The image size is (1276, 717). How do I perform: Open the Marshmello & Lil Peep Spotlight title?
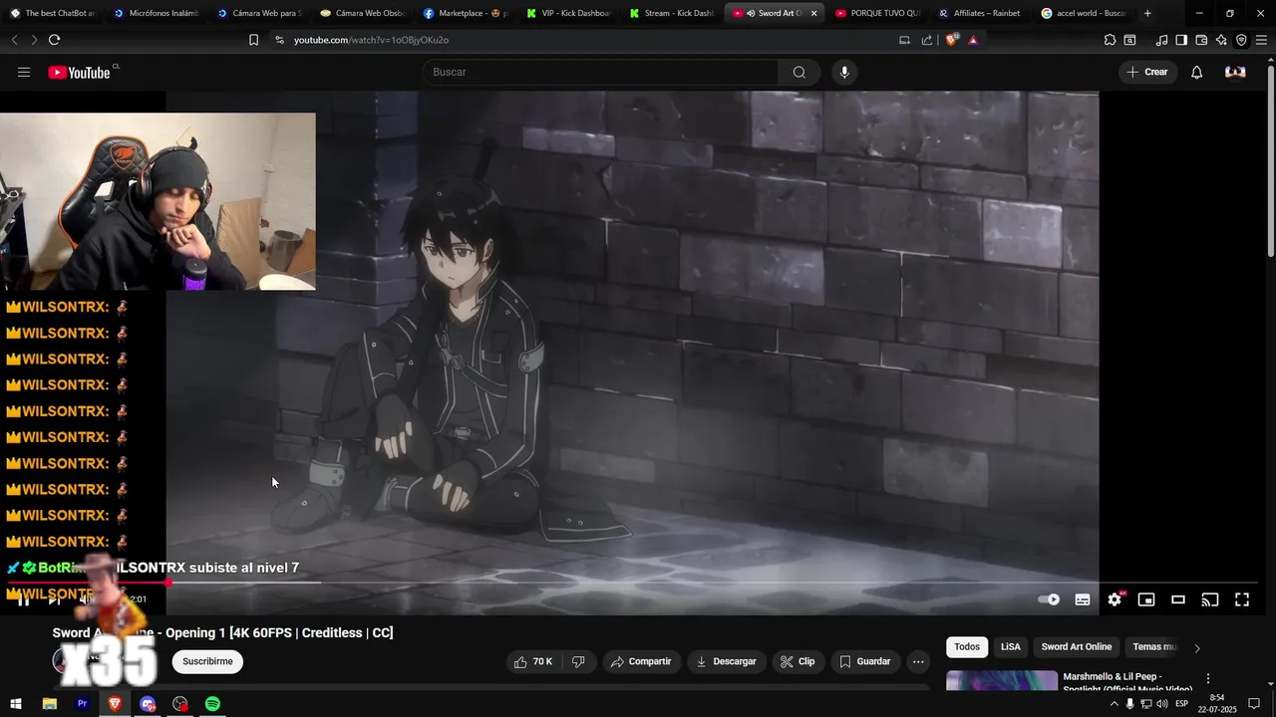tap(1127, 682)
